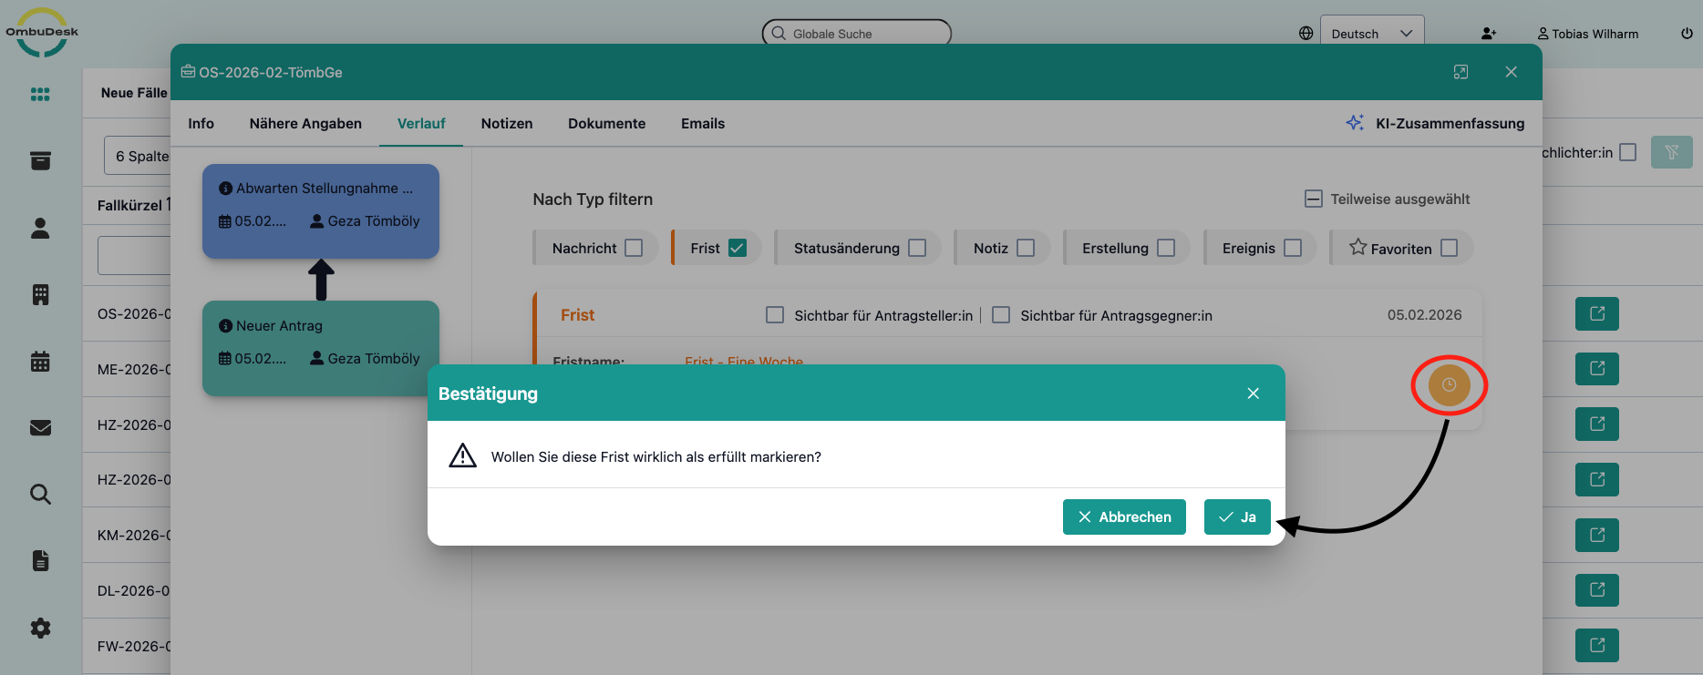
Task: Open the calendar icon in left sidebar
Action: [x=40, y=362]
